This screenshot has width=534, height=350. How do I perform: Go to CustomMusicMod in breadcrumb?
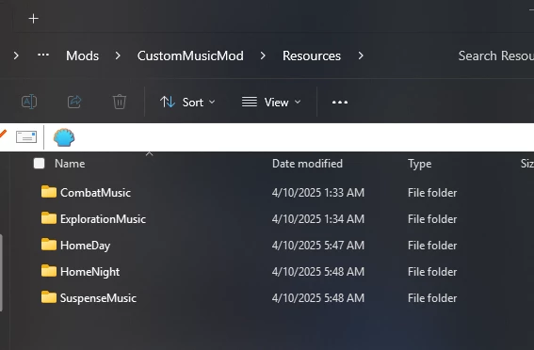tap(190, 56)
